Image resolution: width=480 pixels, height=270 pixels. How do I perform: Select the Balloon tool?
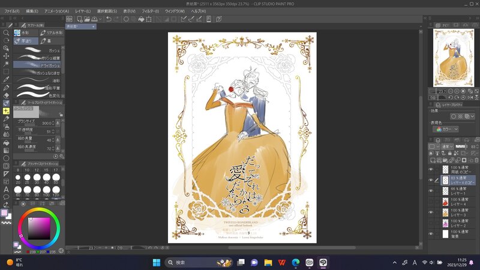5,197
